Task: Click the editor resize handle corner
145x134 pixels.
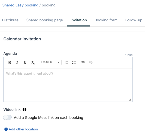Action: click(x=130, y=99)
